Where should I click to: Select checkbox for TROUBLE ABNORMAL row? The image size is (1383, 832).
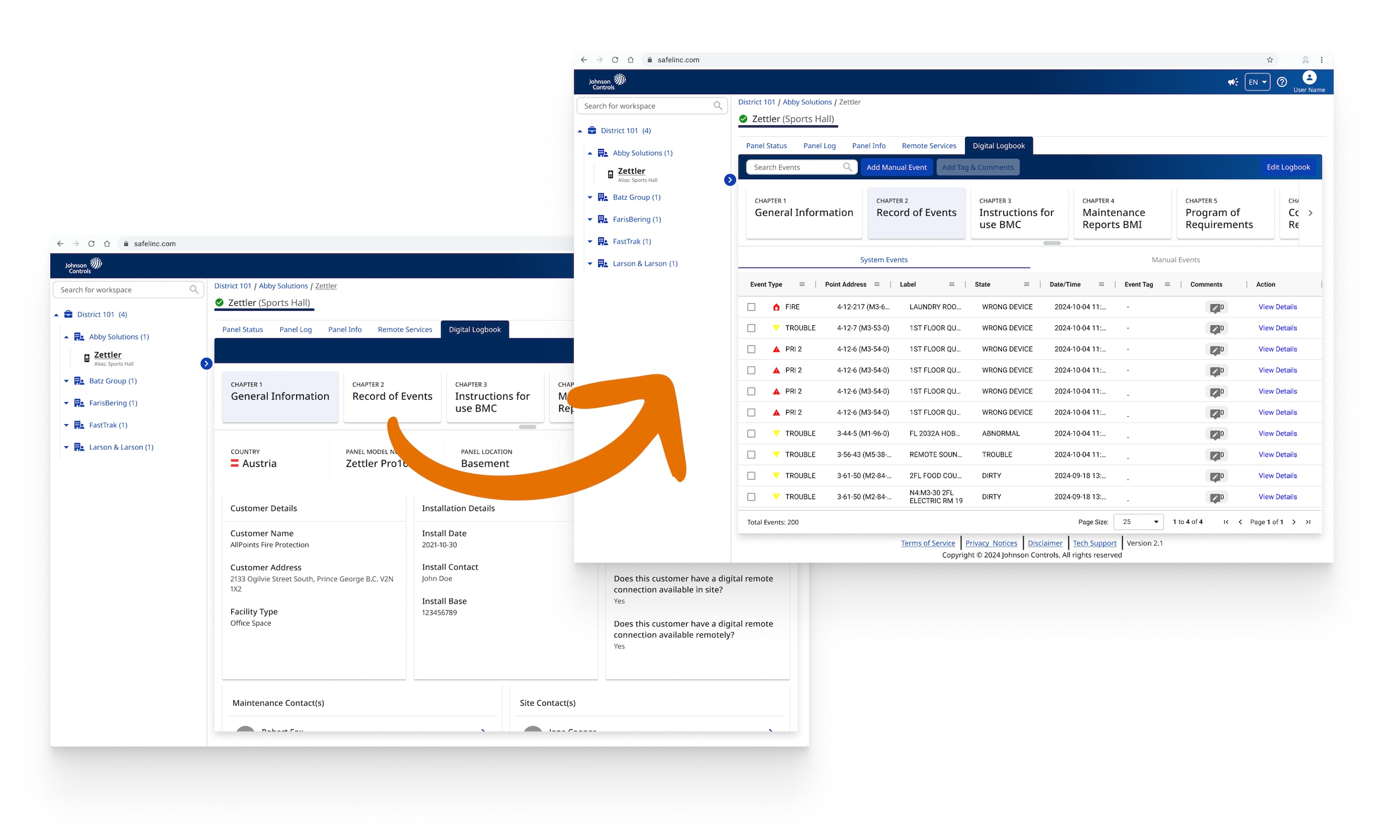tap(751, 433)
